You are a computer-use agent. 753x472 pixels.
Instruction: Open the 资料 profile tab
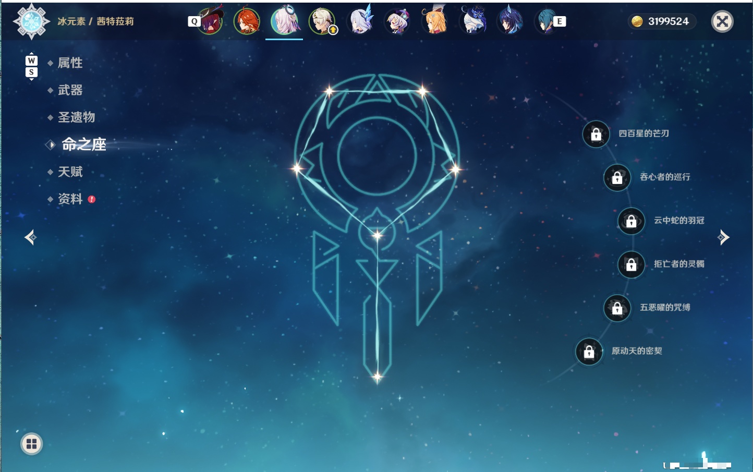click(x=70, y=199)
